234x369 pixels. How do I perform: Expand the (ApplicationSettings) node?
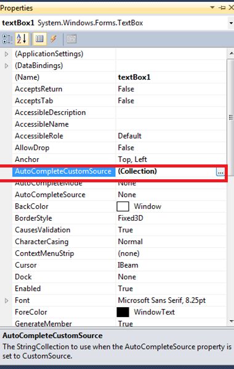pyautogui.click(x=7, y=54)
